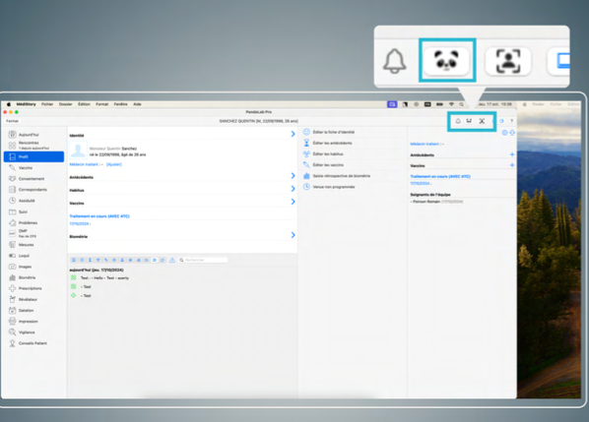Click the warning triangle filter icon
This screenshot has height=422, width=589.
[x=172, y=260]
